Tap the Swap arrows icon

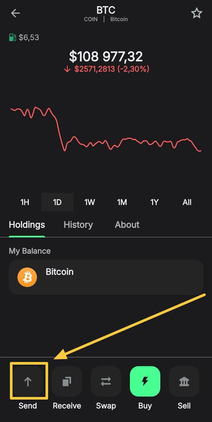tap(106, 381)
